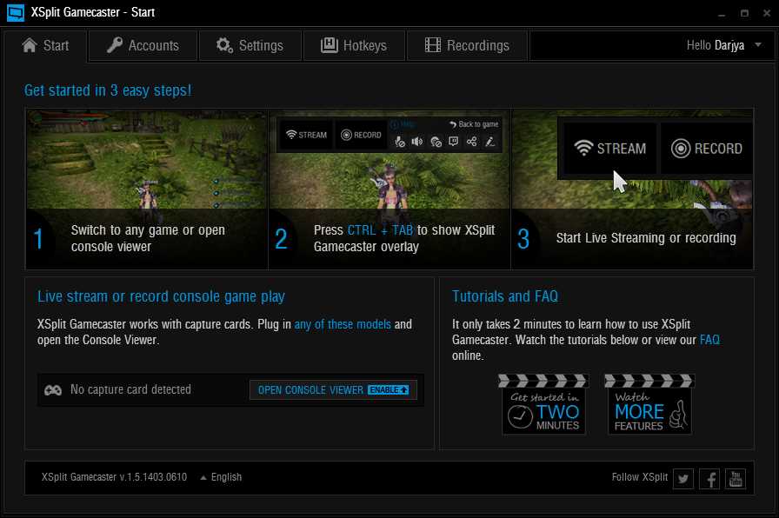Click the small STREAM button in step 2
Screen dimensions: 779x518
click(x=307, y=135)
